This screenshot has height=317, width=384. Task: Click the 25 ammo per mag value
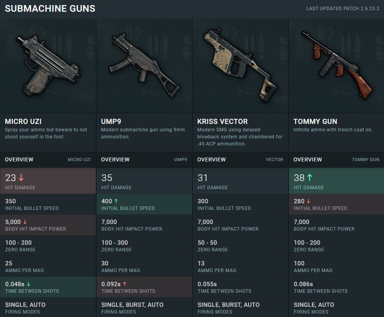click(9, 263)
